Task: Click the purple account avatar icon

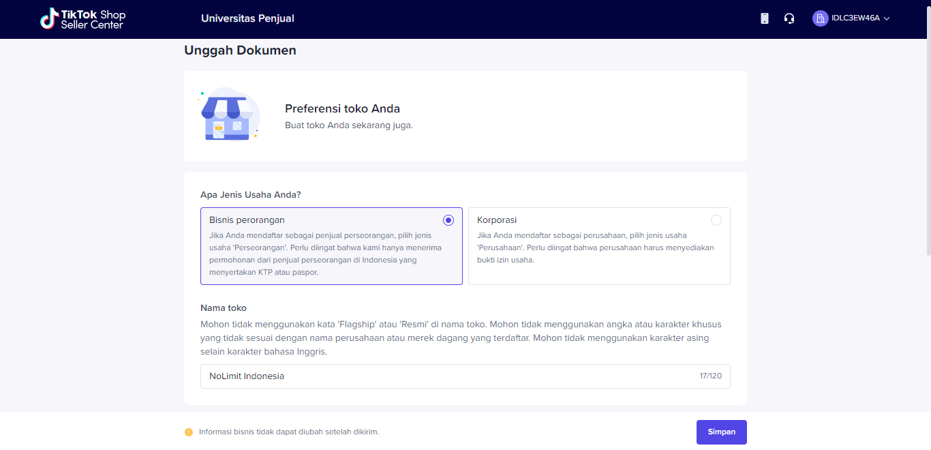Action: click(x=820, y=18)
